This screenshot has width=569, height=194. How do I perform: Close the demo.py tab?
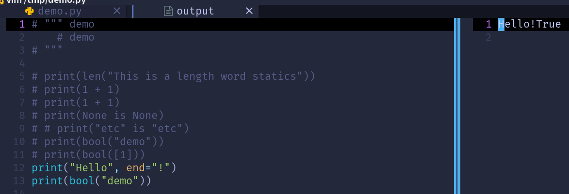117,11
